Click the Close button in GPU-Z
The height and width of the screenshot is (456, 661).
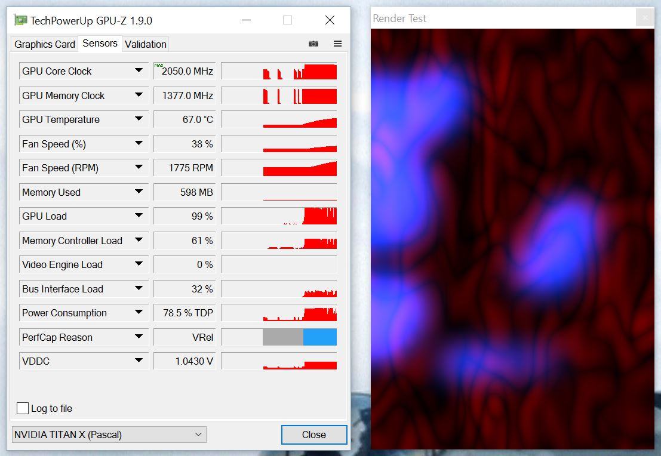point(313,435)
